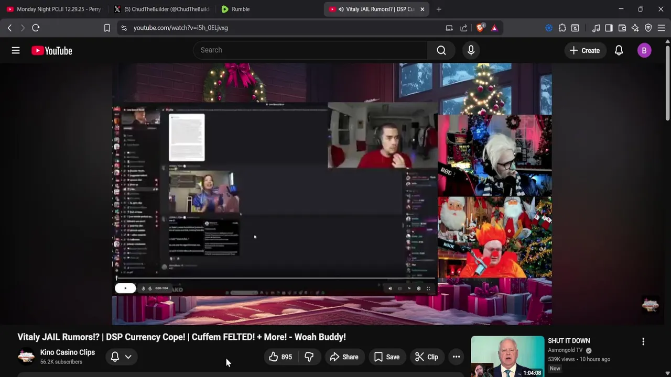Dislike the video with thumbs down
The height and width of the screenshot is (377, 671).
click(309, 357)
